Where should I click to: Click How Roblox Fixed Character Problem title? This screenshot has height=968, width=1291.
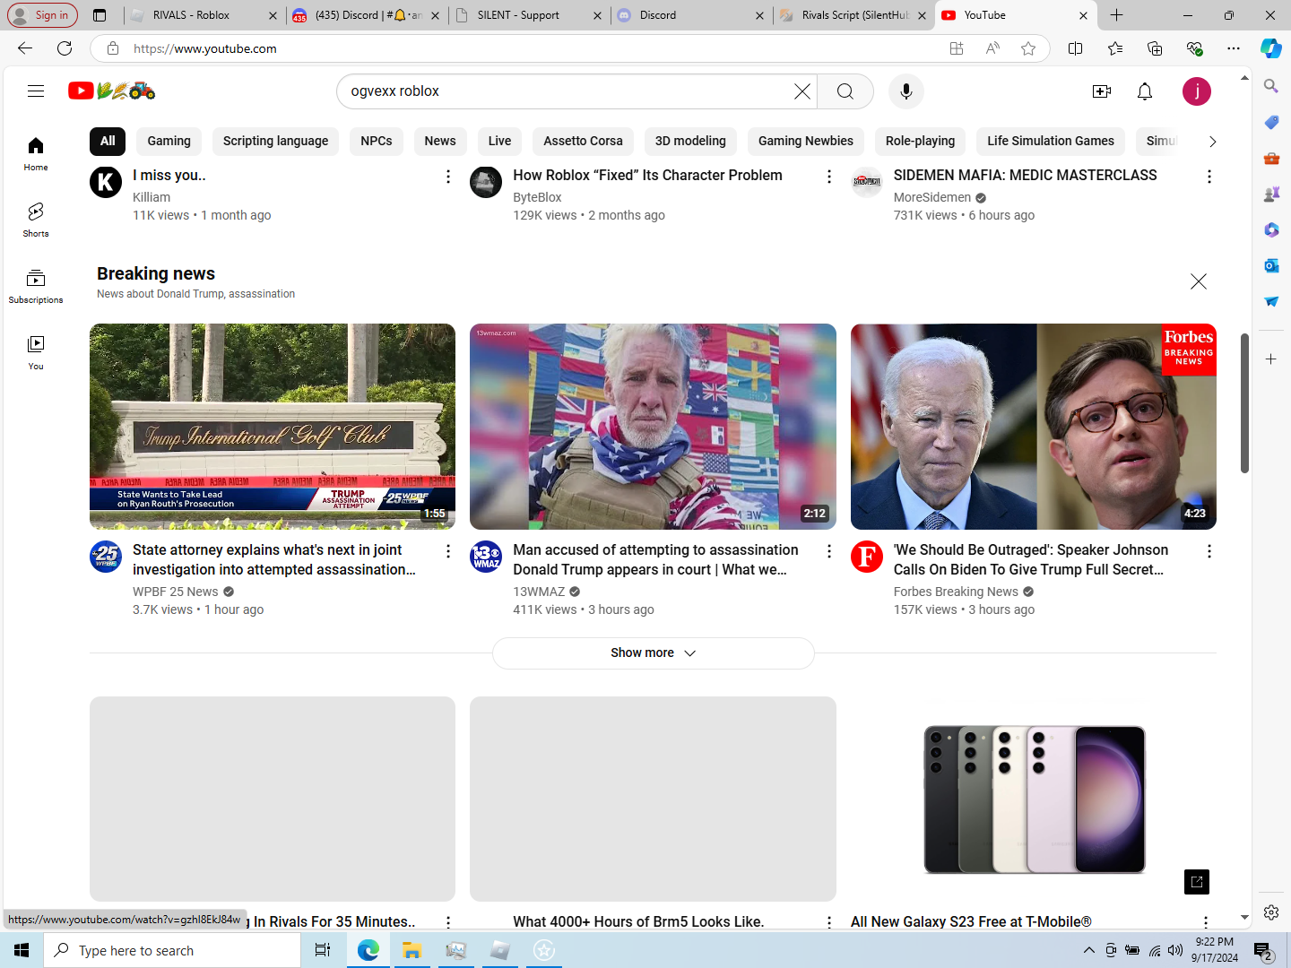coord(647,176)
